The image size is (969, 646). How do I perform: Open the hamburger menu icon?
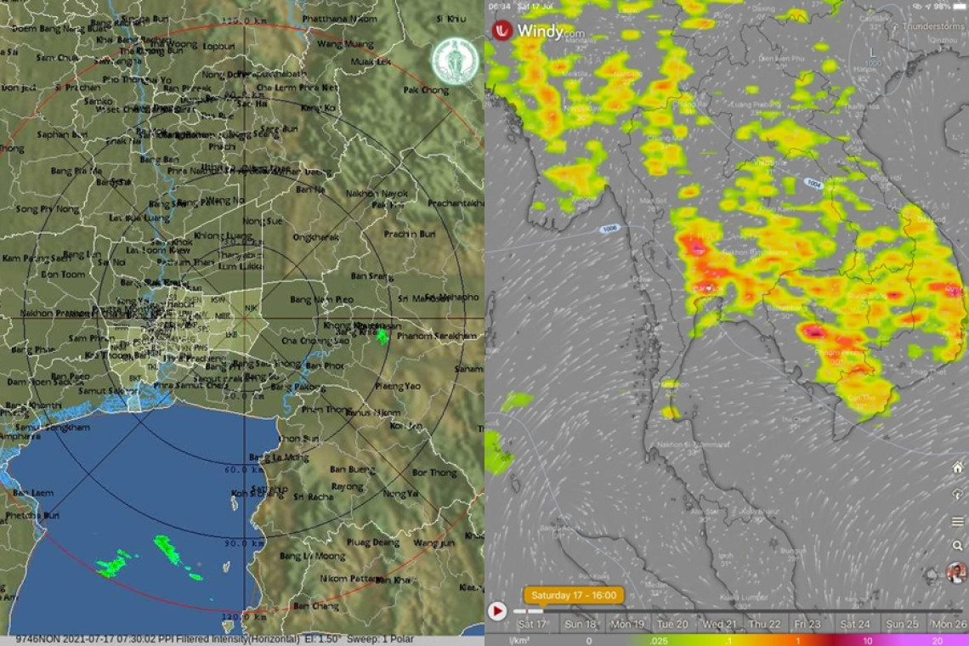pos(957,521)
